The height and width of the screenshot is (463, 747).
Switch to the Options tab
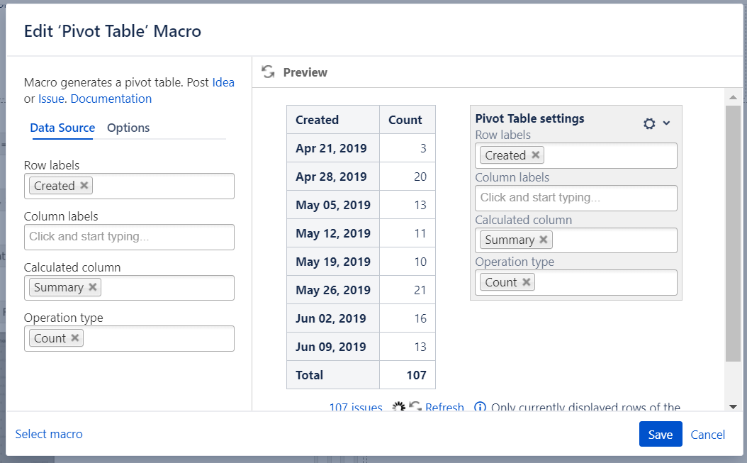pyautogui.click(x=128, y=128)
